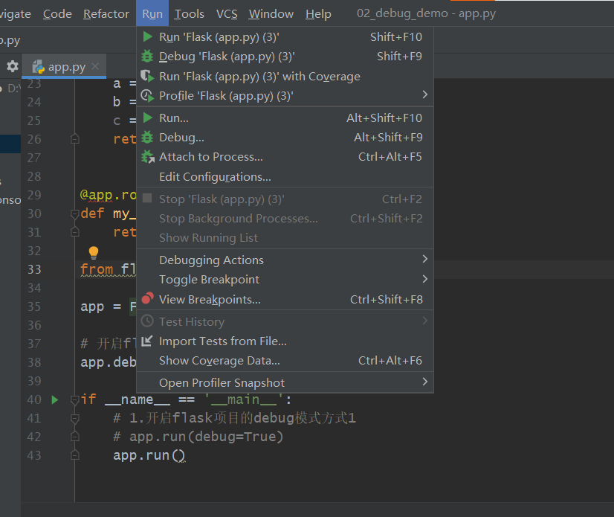Click Show Running List entry

tap(285, 238)
